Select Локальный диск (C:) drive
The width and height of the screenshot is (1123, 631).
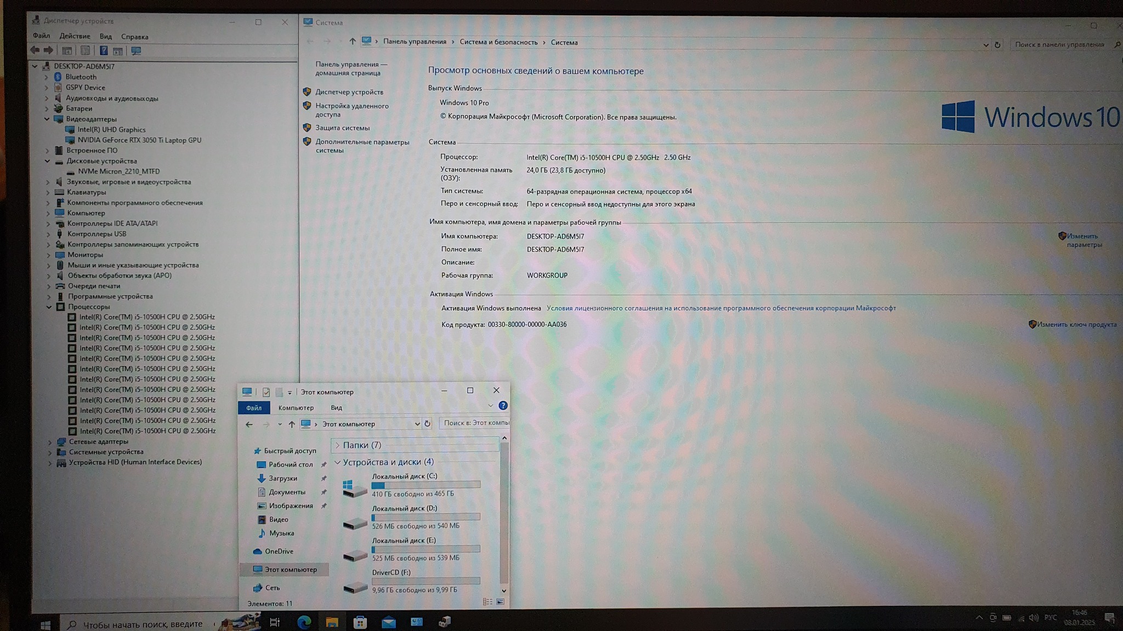tap(404, 477)
